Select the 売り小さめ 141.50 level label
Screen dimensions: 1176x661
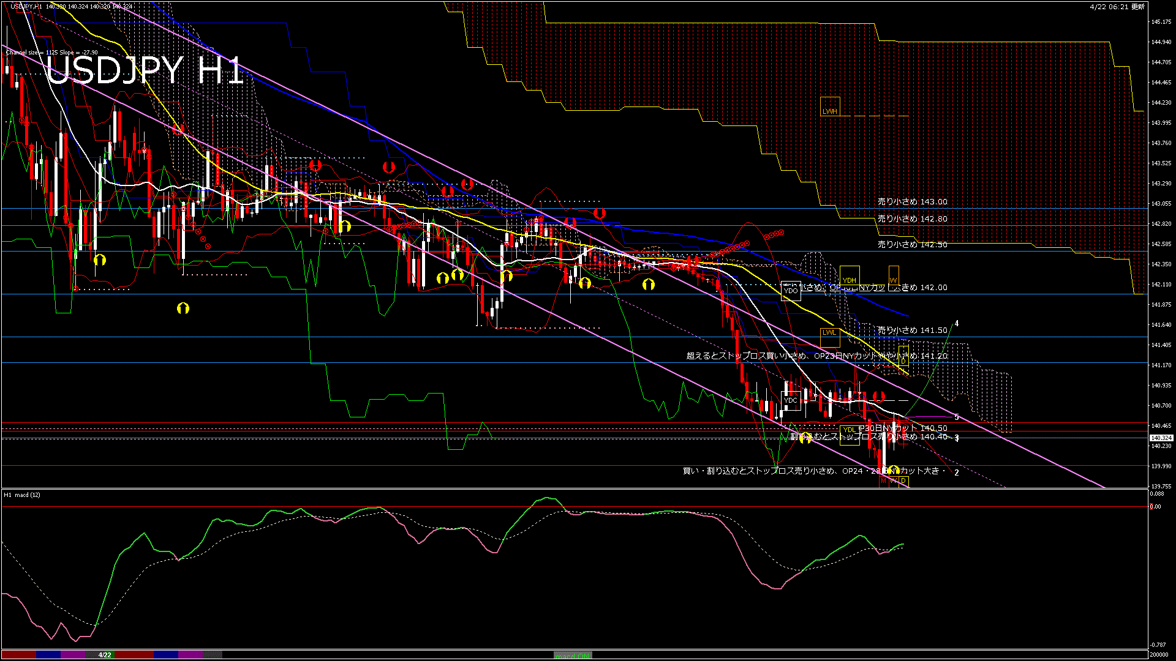click(x=912, y=330)
